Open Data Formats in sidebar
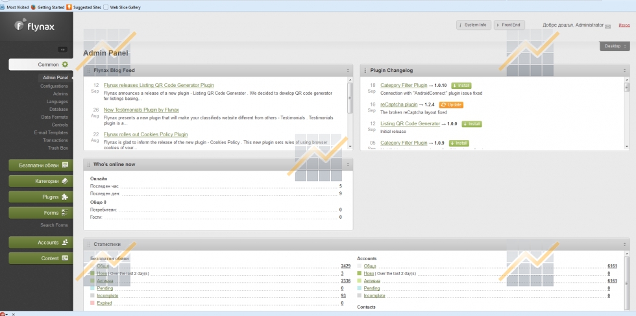Screen dimensions: 636x316 (x=55, y=117)
